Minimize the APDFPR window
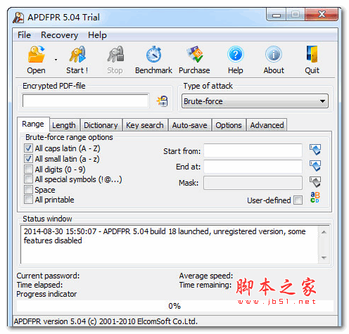 point(277,15)
